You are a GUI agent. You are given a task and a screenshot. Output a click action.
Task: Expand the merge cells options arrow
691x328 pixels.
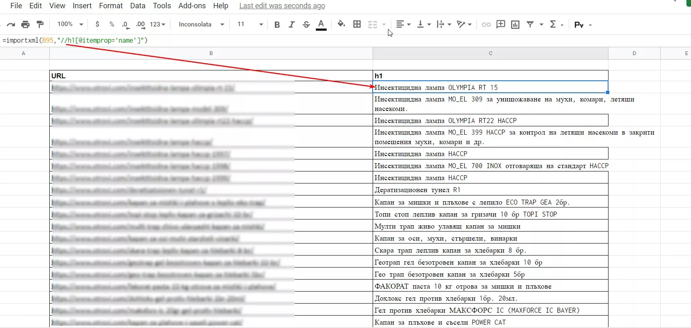[384, 24]
